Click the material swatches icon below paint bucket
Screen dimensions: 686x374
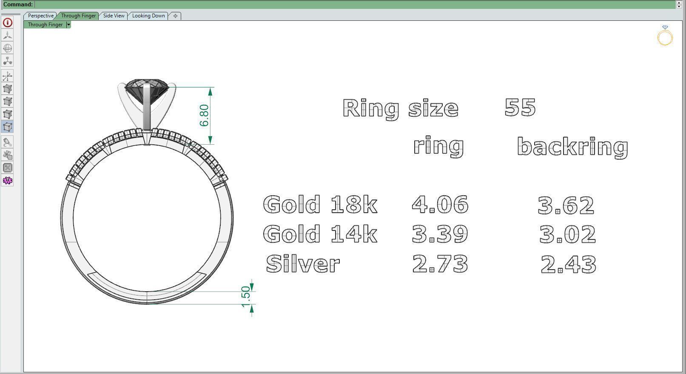point(7,155)
